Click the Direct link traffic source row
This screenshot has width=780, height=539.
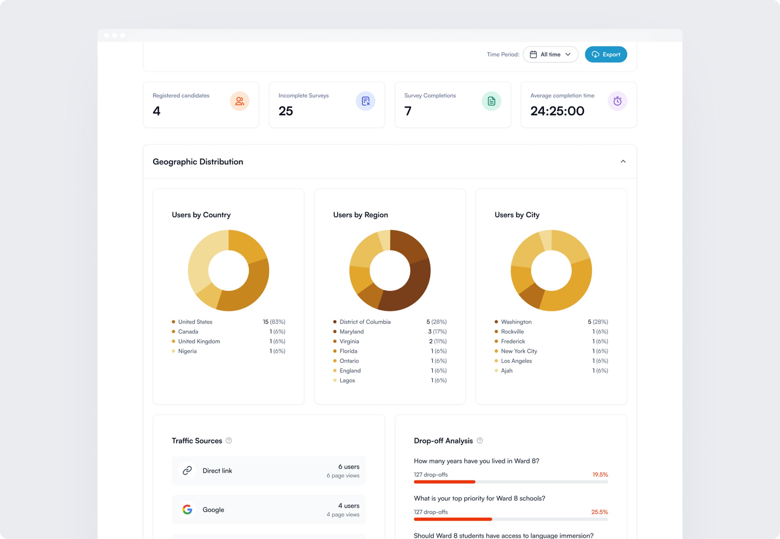[x=269, y=470]
